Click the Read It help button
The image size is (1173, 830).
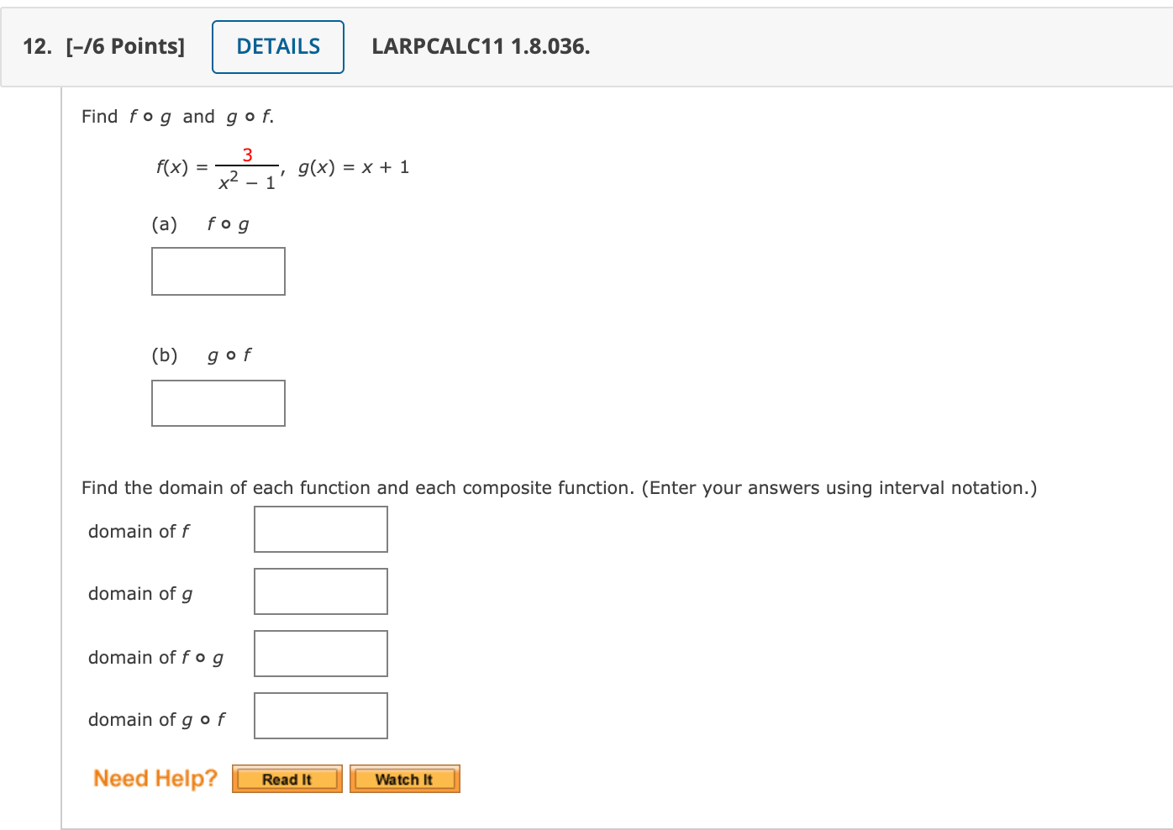[x=287, y=779]
